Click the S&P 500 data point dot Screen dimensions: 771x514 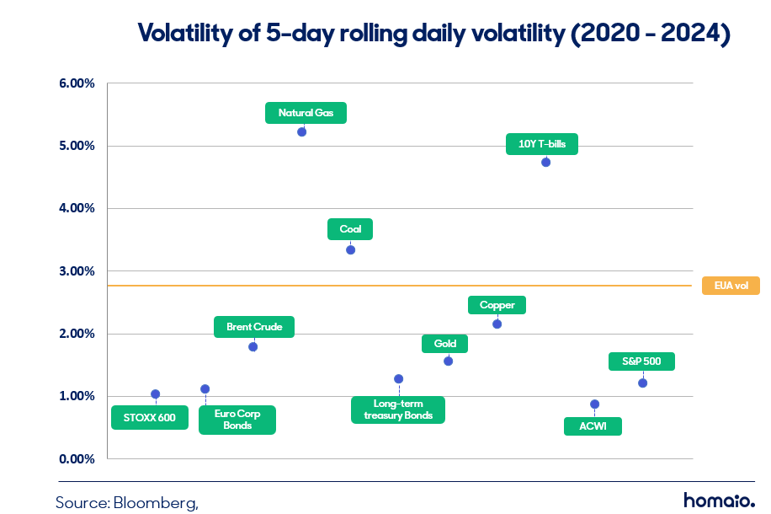(x=643, y=383)
